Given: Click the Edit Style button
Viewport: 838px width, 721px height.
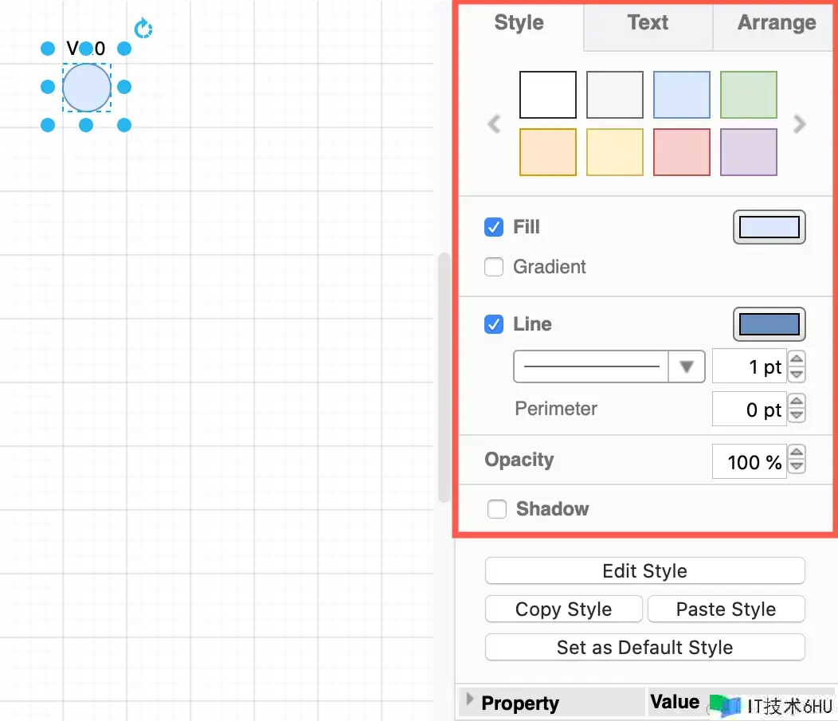Looking at the screenshot, I should (644, 571).
